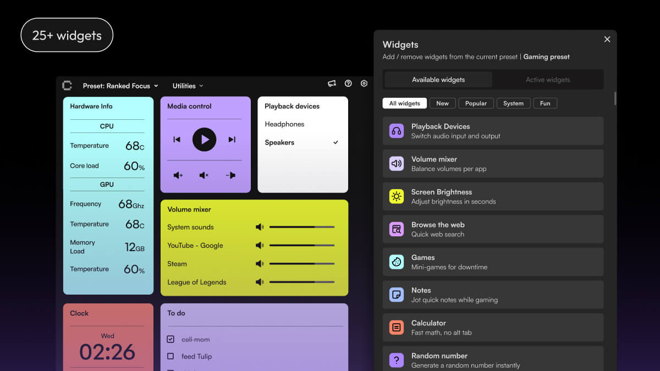
Task: Click the CPU Temperature 68C value
Action: (x=135, y=146)
